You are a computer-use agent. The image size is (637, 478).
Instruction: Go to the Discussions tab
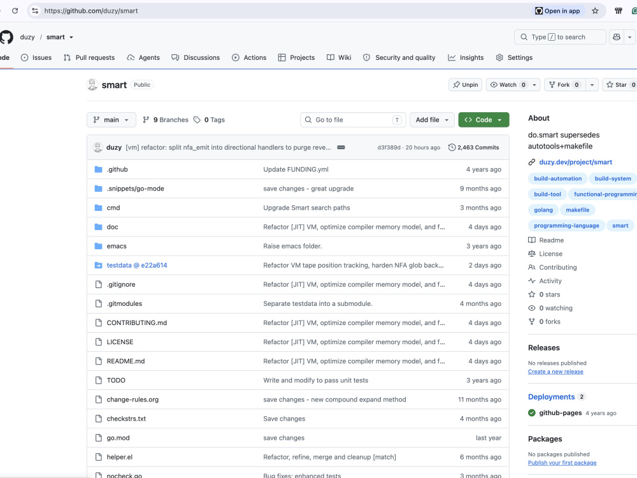[x=196, y=58]
